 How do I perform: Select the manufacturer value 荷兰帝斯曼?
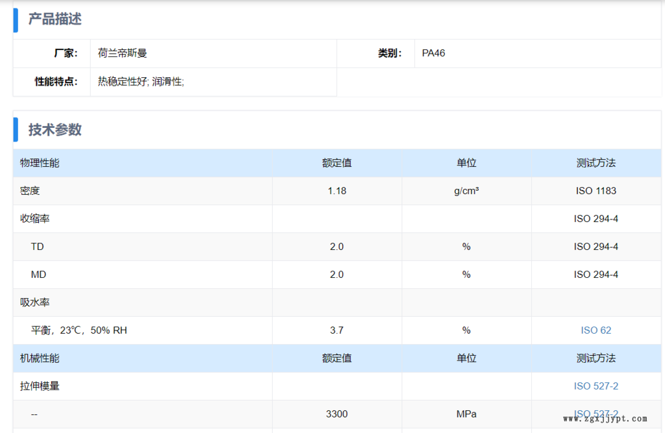pyautogui.click(x=122, y=53)
